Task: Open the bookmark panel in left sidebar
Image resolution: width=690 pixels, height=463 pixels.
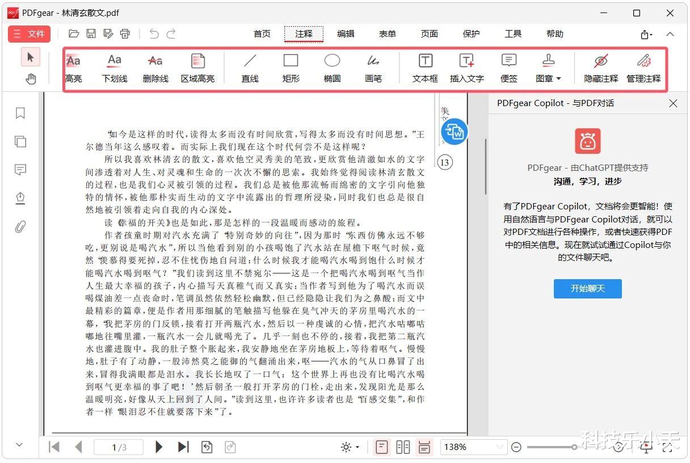Action: [20, 113]
